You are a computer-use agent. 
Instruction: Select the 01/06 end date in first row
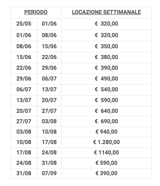49,24
